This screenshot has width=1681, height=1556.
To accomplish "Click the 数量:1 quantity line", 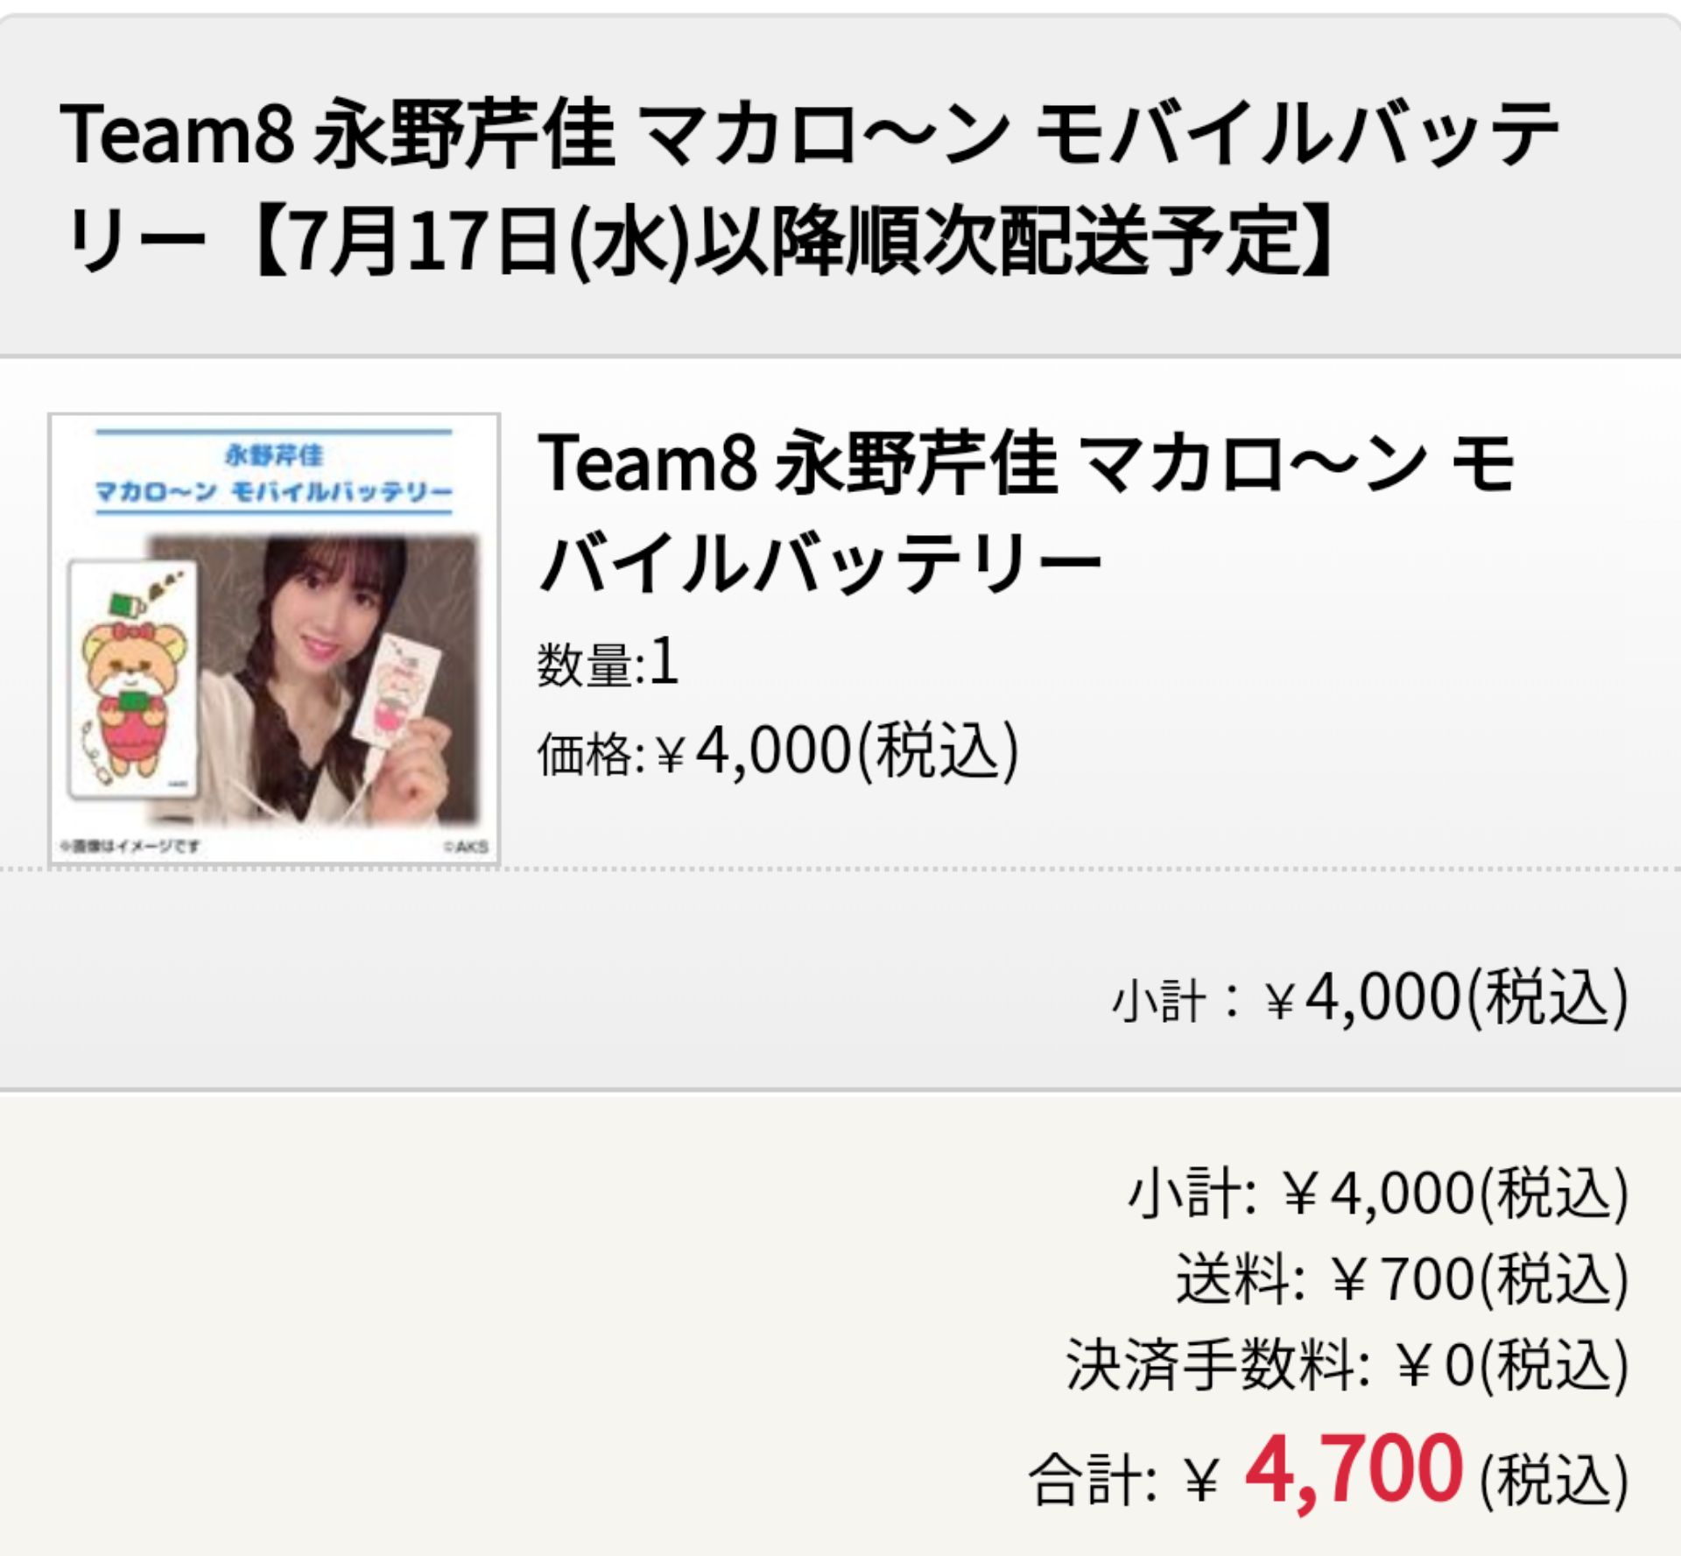I will pos(608,662).
